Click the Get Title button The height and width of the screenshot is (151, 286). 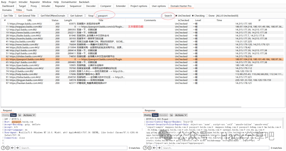(8, 16)
